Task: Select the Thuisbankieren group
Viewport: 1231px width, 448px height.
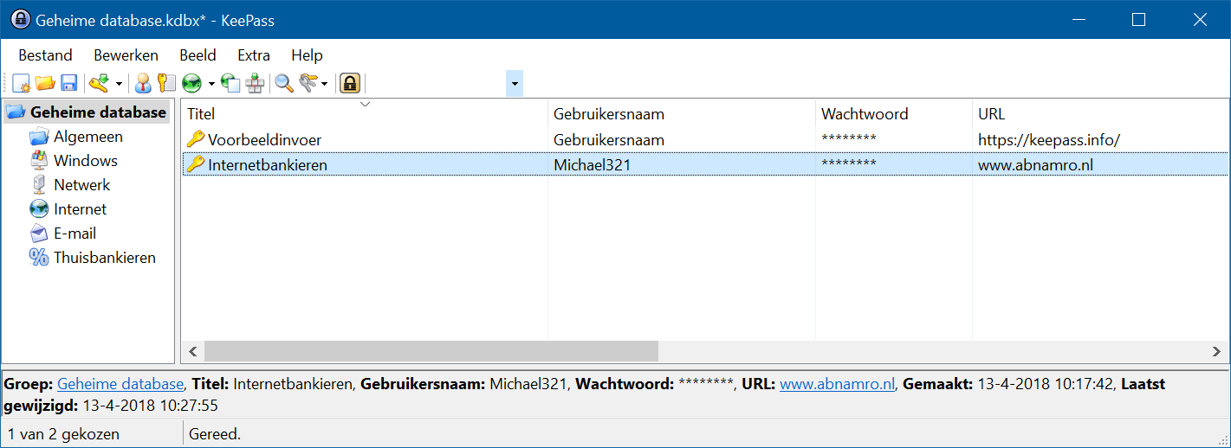Action: [105, 258]
